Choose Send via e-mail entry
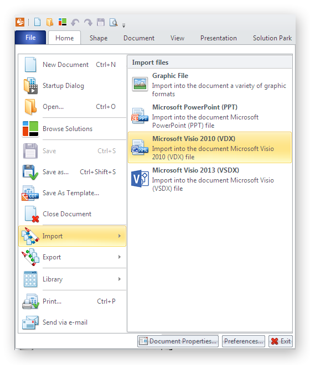Image resolution: width=310 pixels, height=365 pixels. point(73,322)
